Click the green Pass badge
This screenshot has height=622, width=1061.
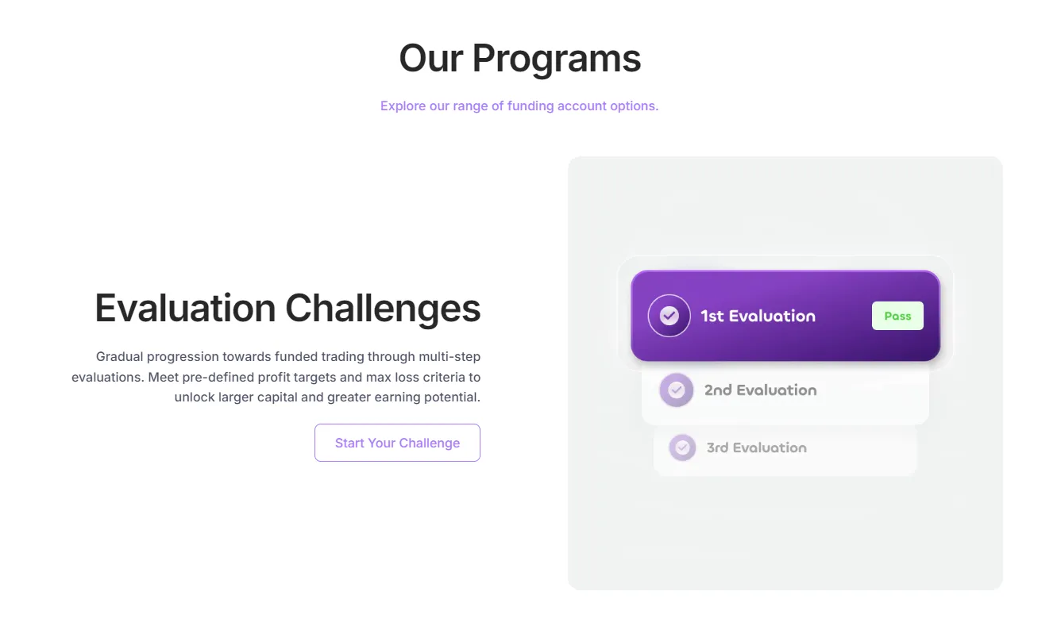tap(897, 315)
